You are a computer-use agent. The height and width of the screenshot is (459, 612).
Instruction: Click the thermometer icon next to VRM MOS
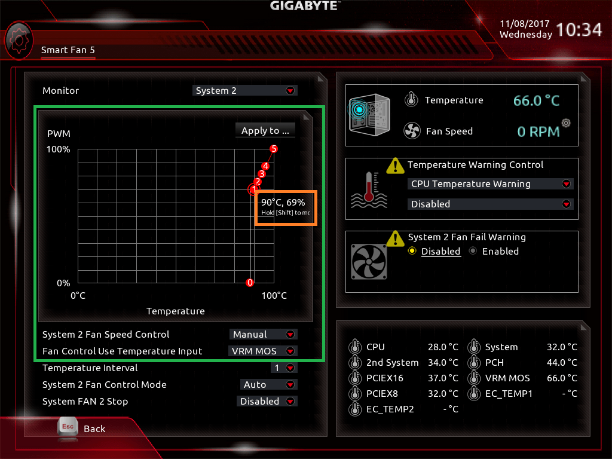point(474,378)
